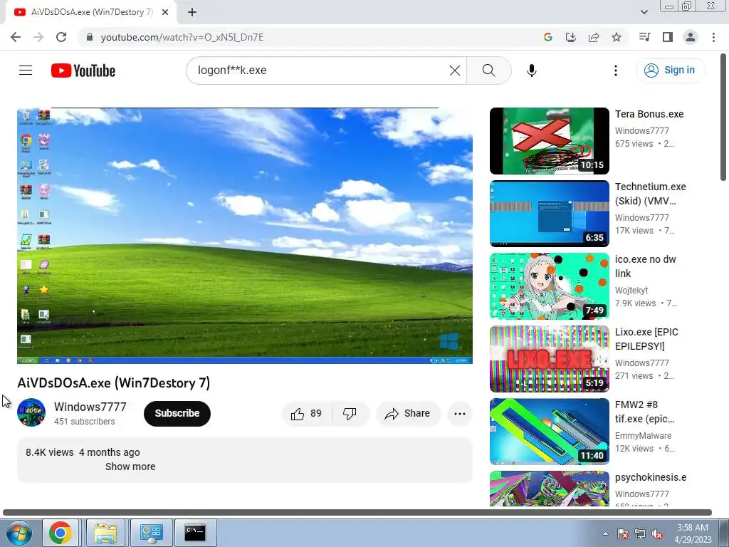Go forward with the browser forward arrow

coord(38,37)
